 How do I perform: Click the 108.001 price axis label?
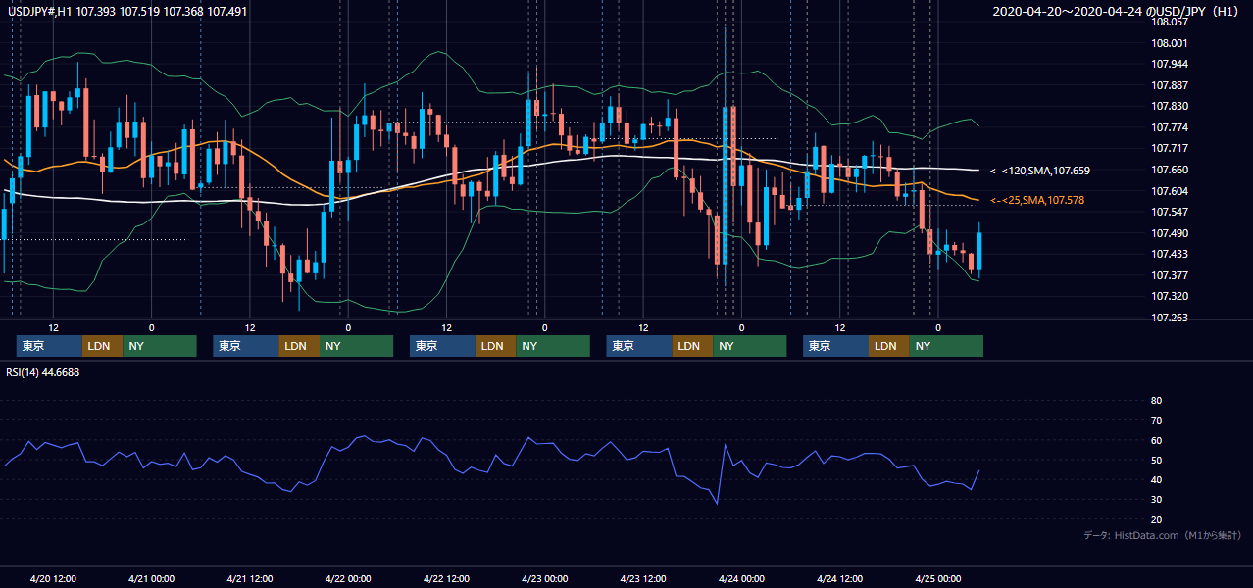tap(1169, 43)
